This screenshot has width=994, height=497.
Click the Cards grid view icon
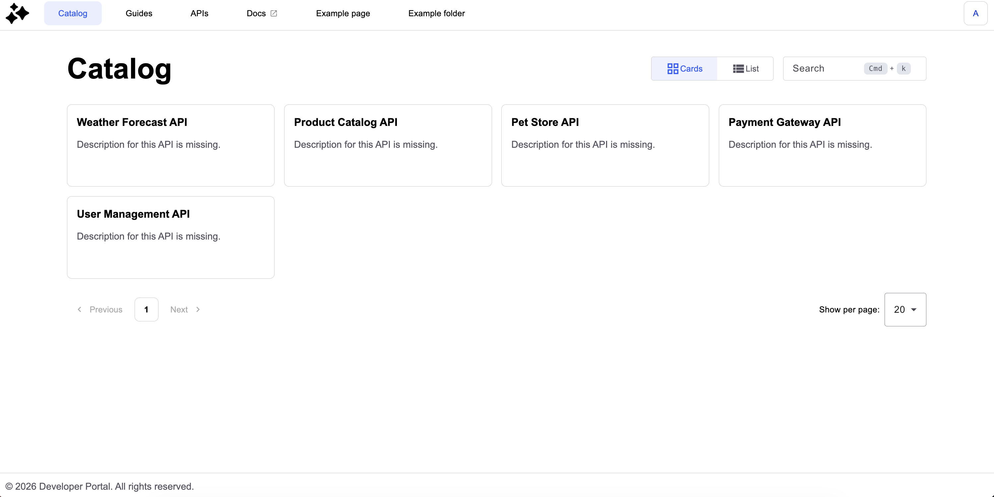(673, 69)
